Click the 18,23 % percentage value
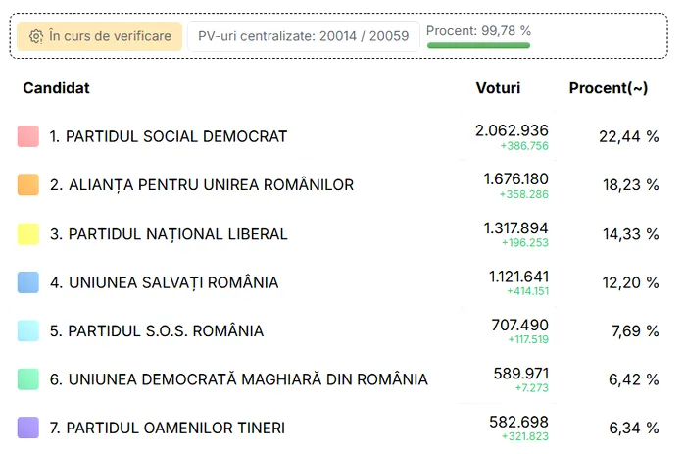Image resolution: width=686 pixels, height=454 pixels. [x=630, y=184]
